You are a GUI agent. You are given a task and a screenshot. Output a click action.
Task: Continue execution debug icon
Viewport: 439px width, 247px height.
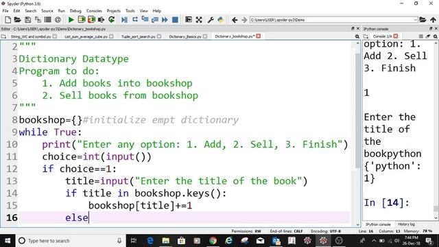point(165,20)
